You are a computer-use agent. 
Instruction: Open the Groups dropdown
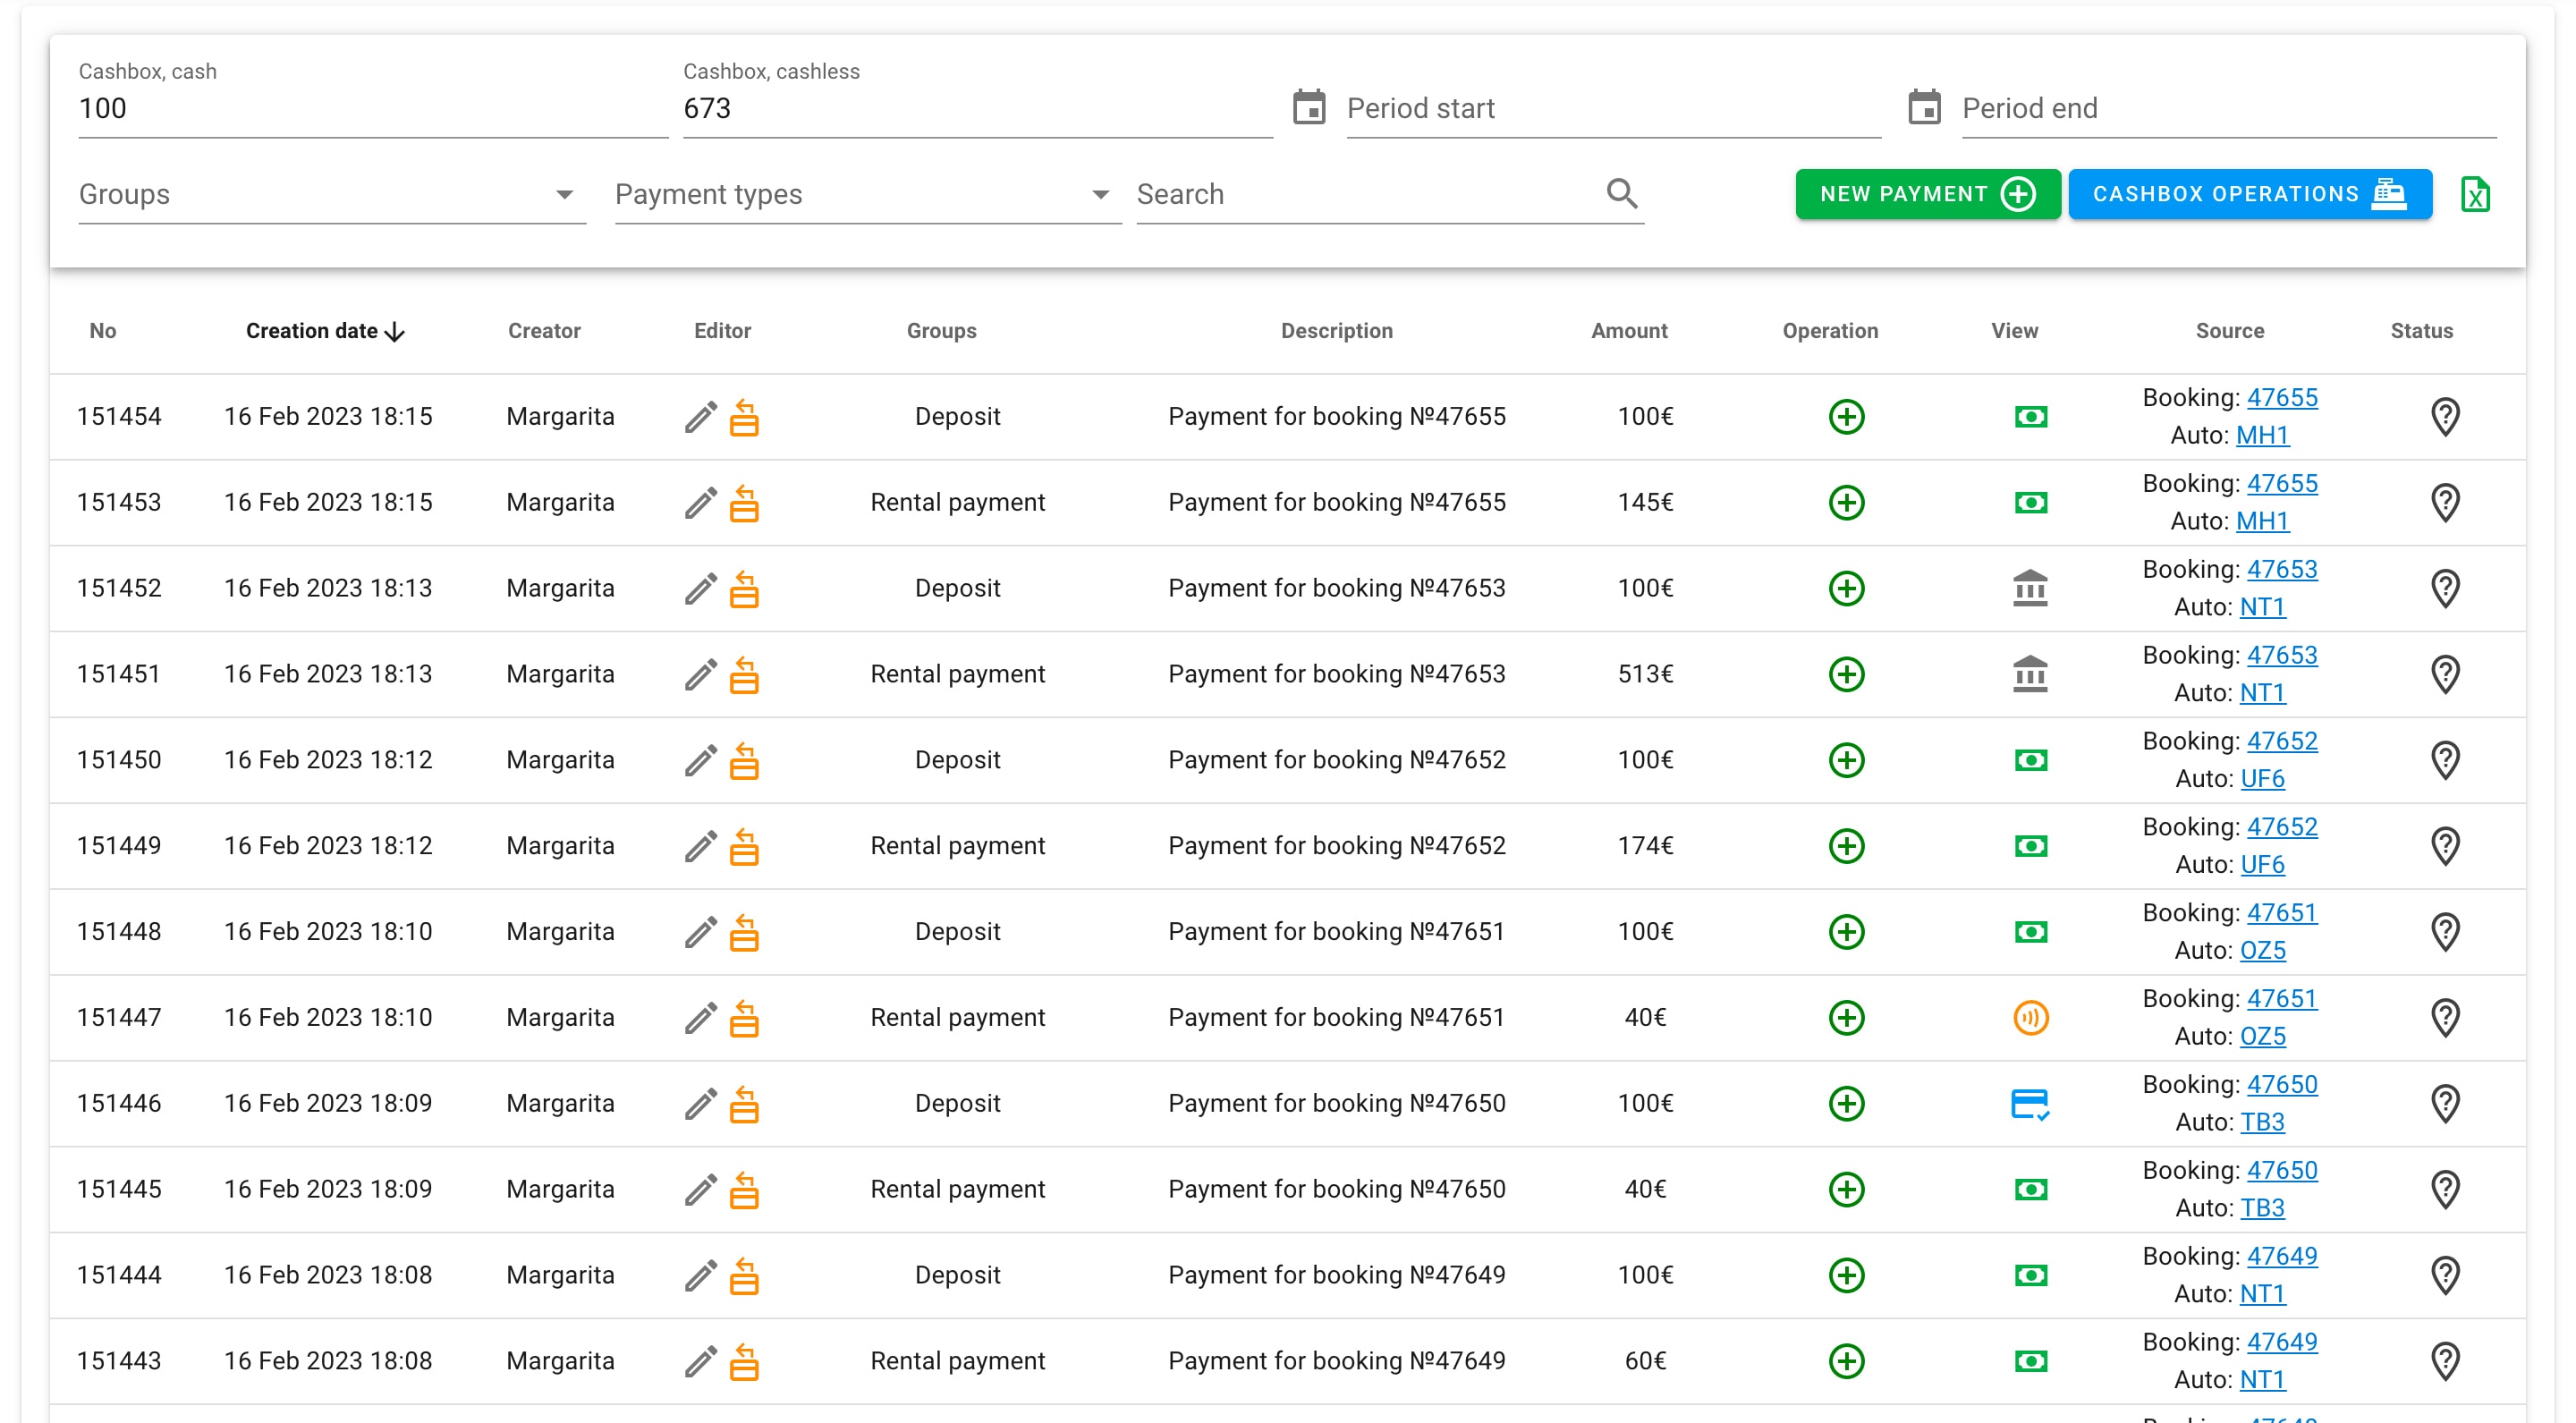coord(332,194)
